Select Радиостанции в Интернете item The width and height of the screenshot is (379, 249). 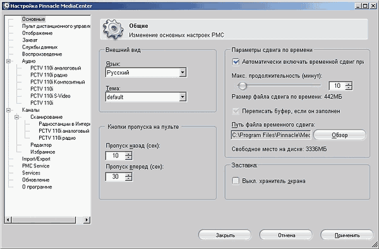coord(64,124)
